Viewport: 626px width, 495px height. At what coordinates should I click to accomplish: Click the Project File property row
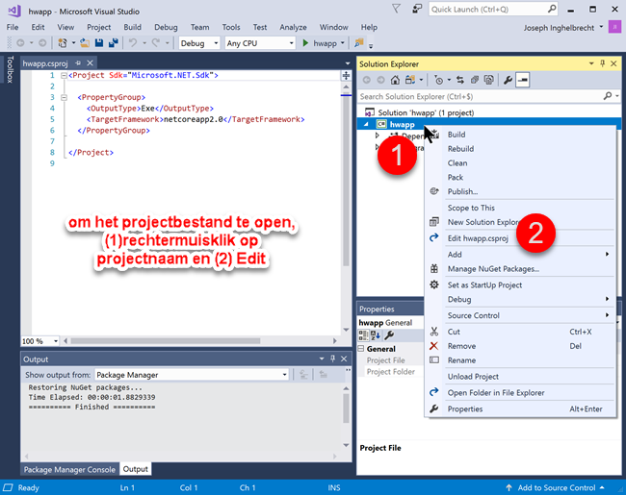tap(390, 360)
